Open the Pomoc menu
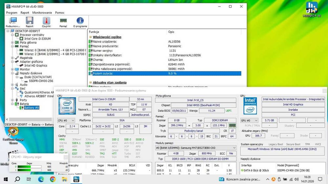Screen dimensions: 328x184 (60, 12)
